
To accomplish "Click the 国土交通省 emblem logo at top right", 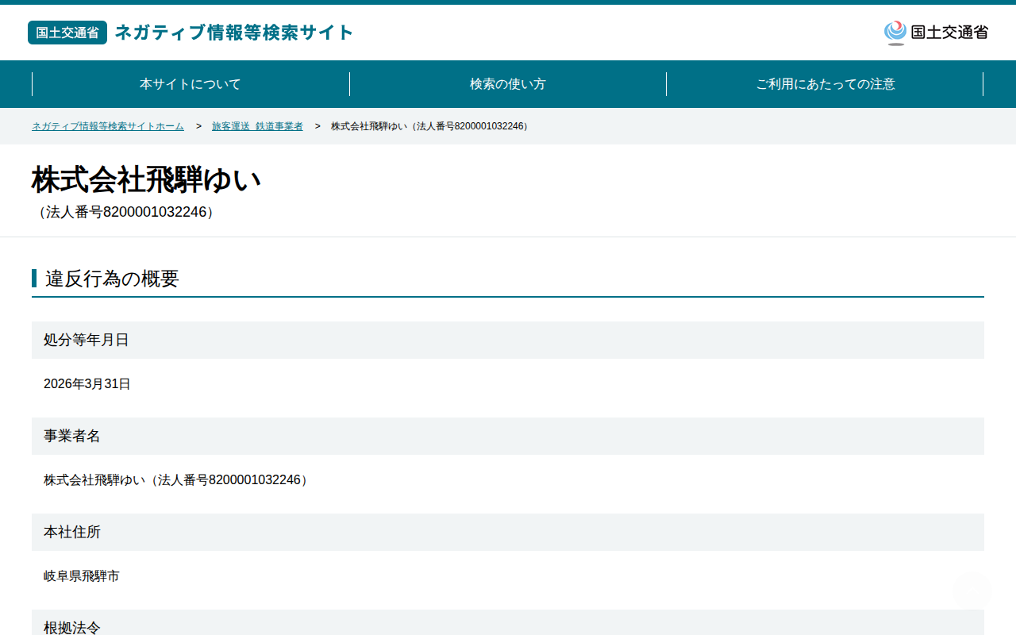I will click(x=936, y=33).
